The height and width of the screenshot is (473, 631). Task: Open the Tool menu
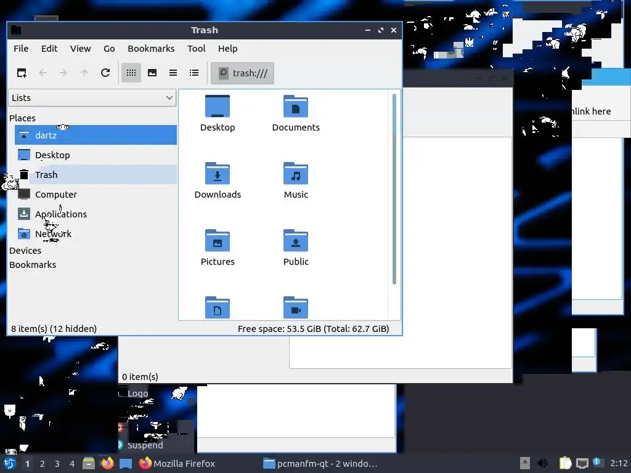pyautogui.click(x=197, y=49)
